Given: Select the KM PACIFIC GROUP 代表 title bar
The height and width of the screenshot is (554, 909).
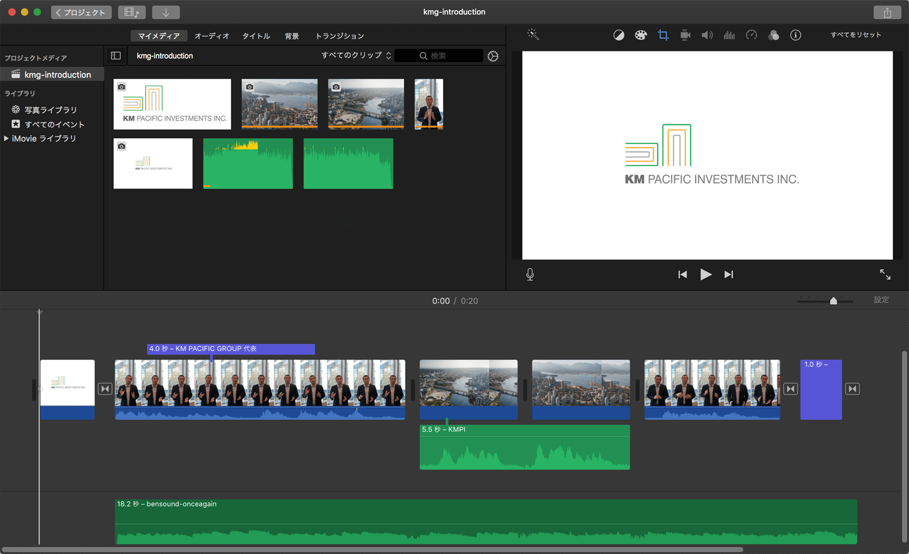Looking at the screenshot, I should coord(231,349).
